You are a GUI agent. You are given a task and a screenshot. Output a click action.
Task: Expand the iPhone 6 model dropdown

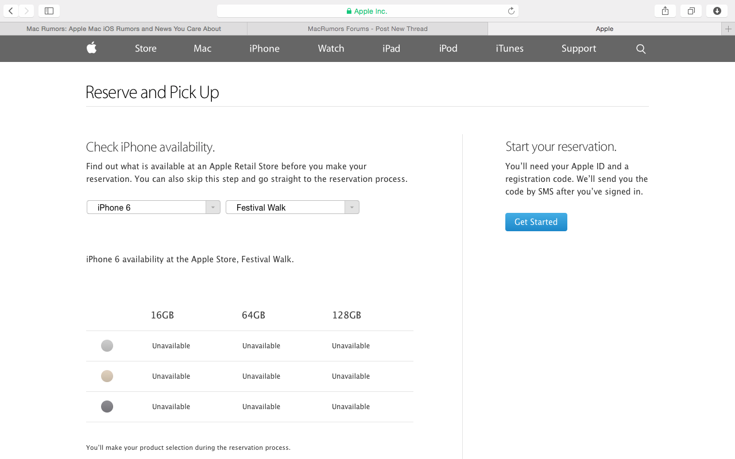click(x=153, y=208)
